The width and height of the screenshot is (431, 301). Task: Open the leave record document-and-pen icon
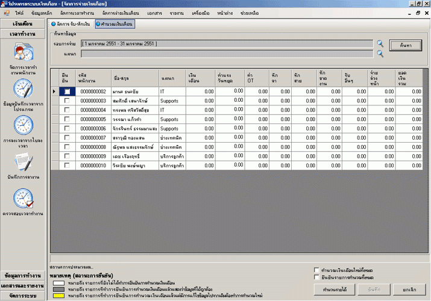pyautogui.click(x=24, y=162)
